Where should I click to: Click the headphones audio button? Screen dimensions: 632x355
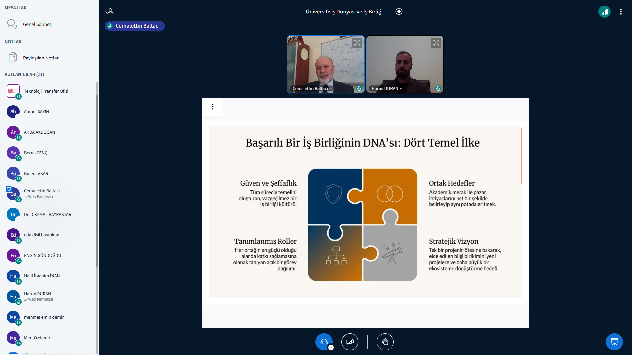(x=324, y=342)
